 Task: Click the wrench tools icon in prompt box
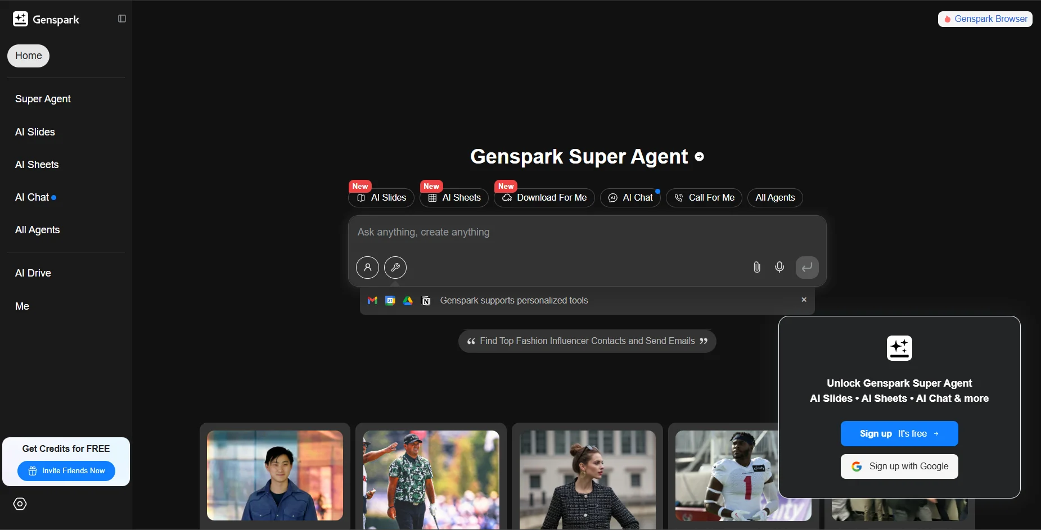click(x=395, y=268)
